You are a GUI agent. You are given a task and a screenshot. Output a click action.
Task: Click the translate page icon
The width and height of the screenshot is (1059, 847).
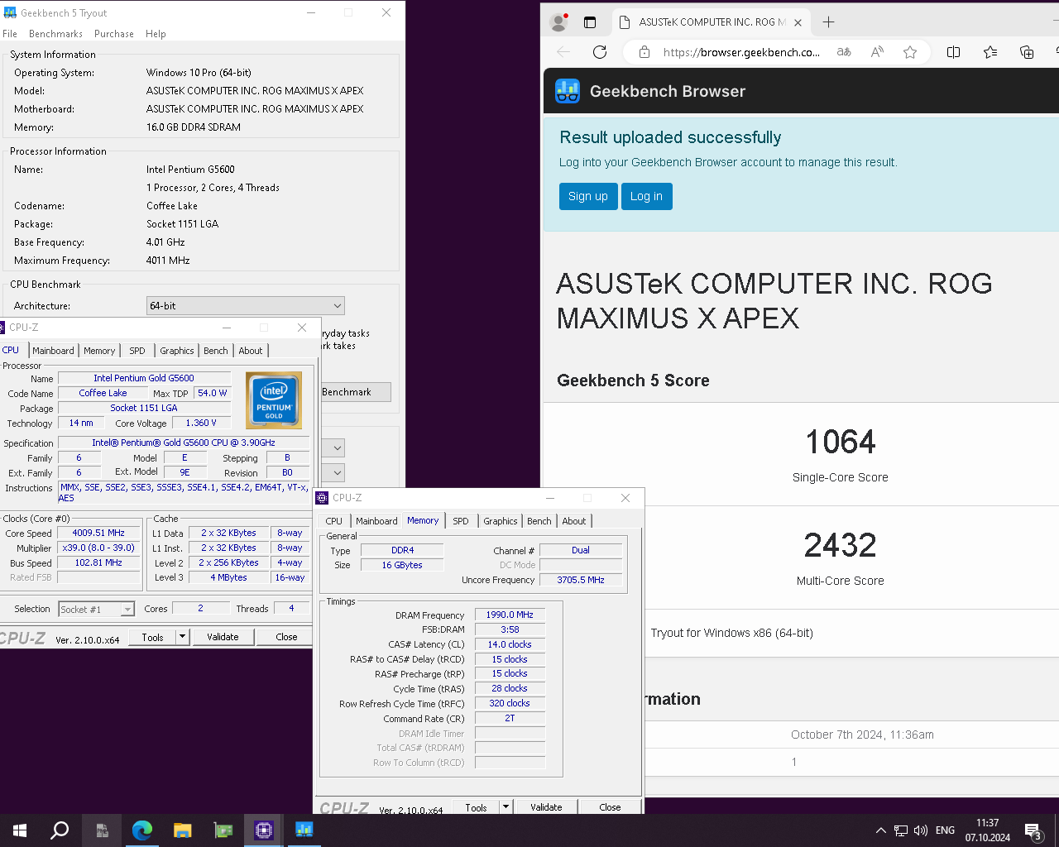point(844,52)
